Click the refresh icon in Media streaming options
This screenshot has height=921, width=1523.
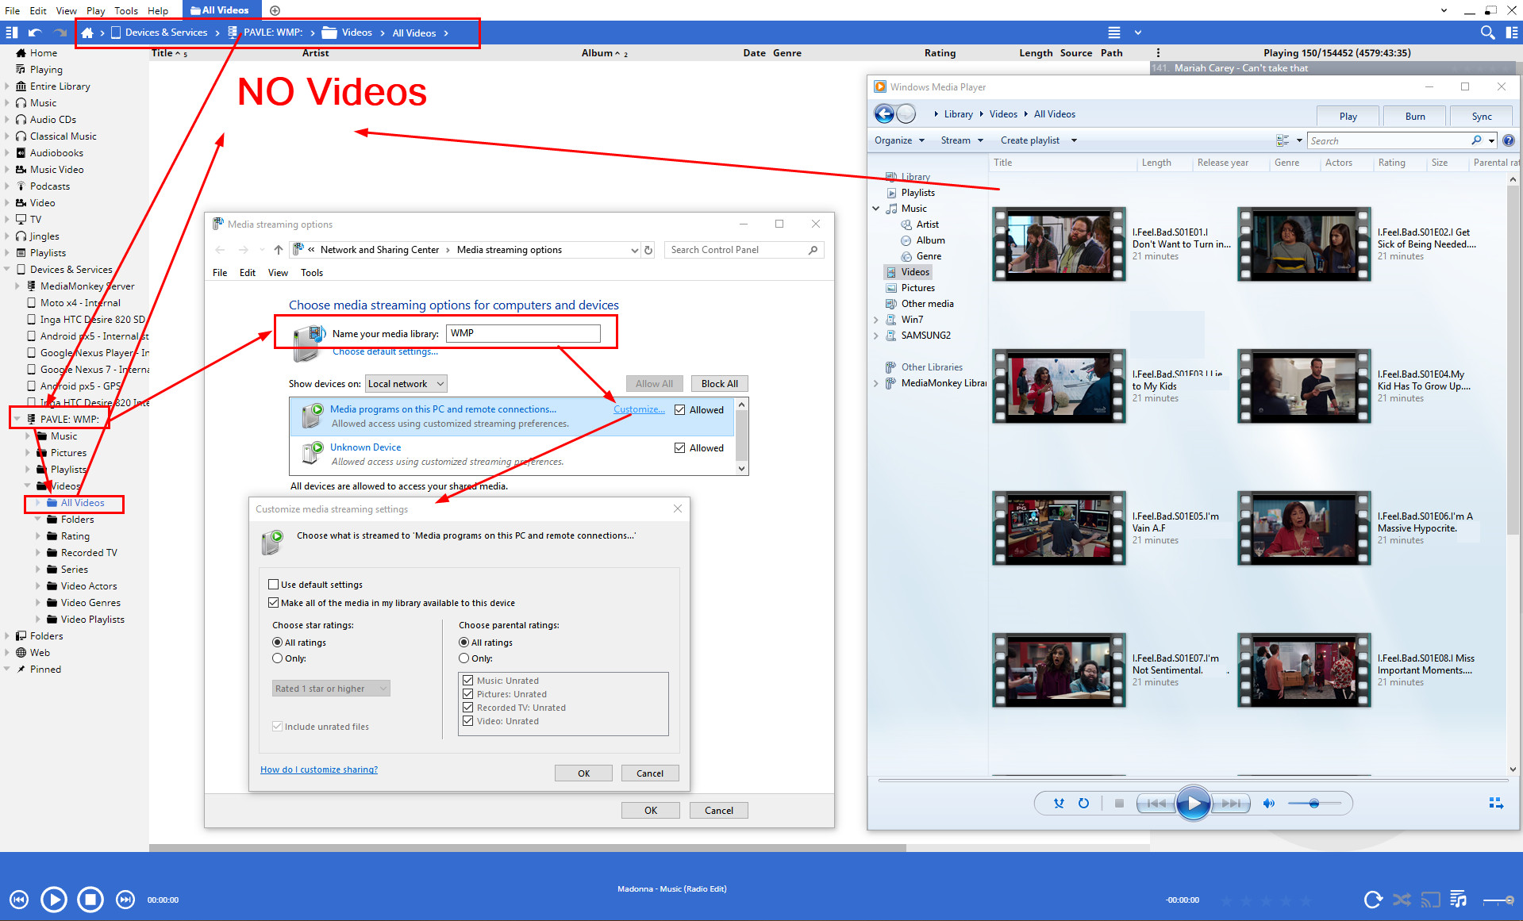(648, 250)
